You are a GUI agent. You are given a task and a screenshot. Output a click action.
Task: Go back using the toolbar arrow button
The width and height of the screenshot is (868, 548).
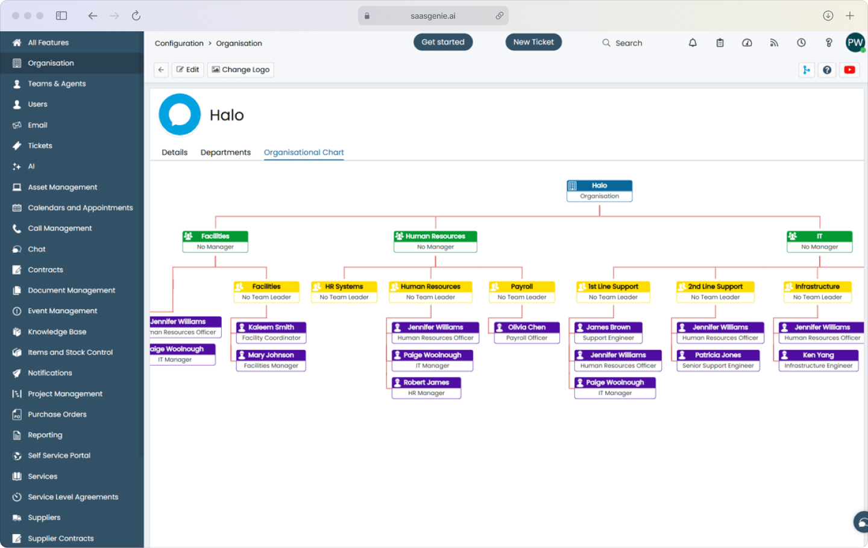(161, 70)
